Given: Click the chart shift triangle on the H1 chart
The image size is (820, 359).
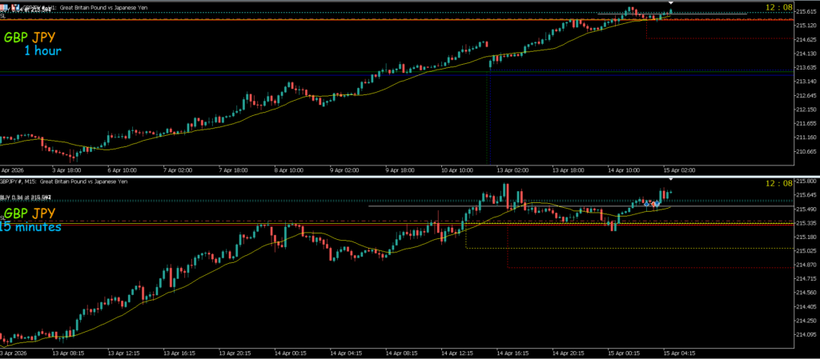Looking at the screenshot, I should pyautogui.click(x=671, y=4).
